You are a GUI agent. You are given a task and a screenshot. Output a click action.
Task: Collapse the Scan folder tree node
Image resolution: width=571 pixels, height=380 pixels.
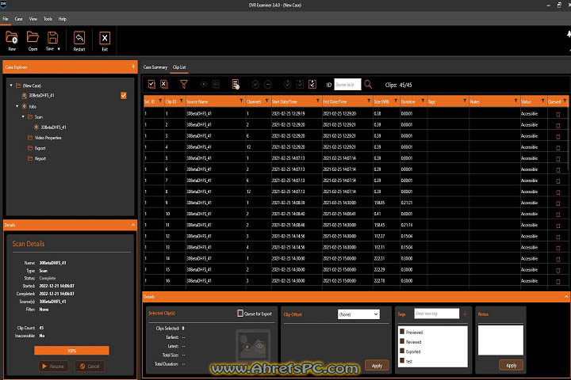point(23,116)
